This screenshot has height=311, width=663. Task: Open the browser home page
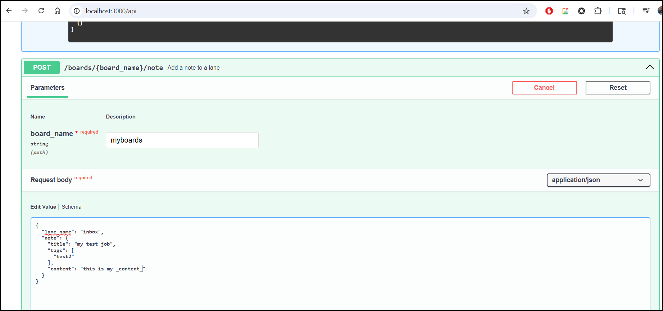coord(57,11)
